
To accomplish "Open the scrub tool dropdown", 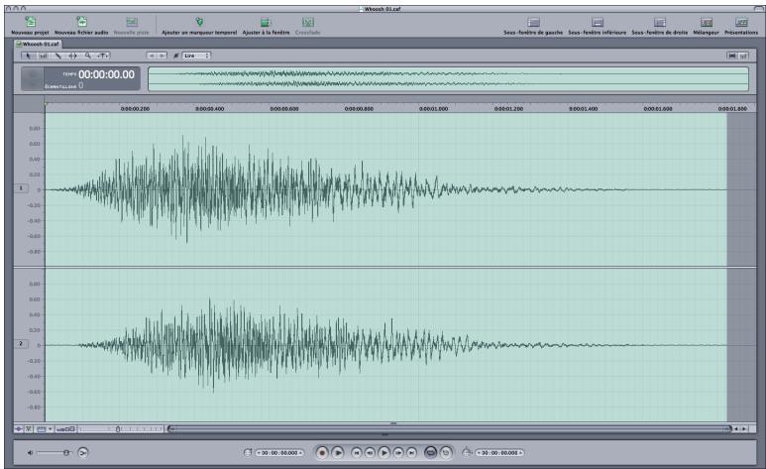I will [103, 56].
